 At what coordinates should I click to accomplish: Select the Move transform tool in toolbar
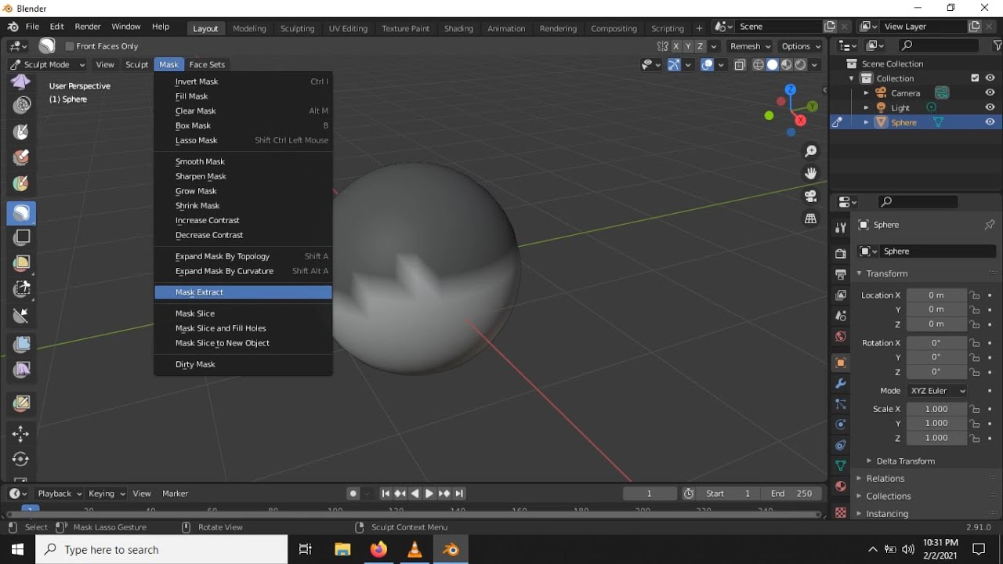21,433
